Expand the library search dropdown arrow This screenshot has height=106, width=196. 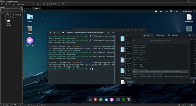point(22,10)
